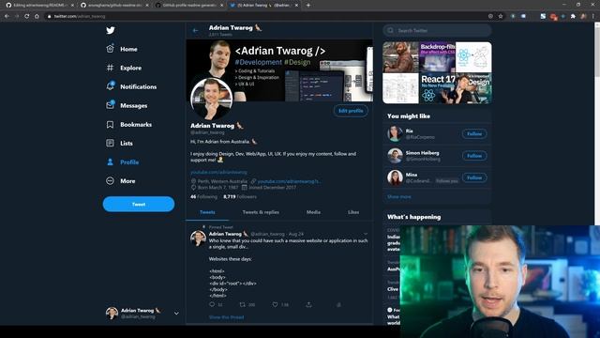Open the bearded man media thumbnail
This screenshot has width=600, height=338.
click(400, 57)
